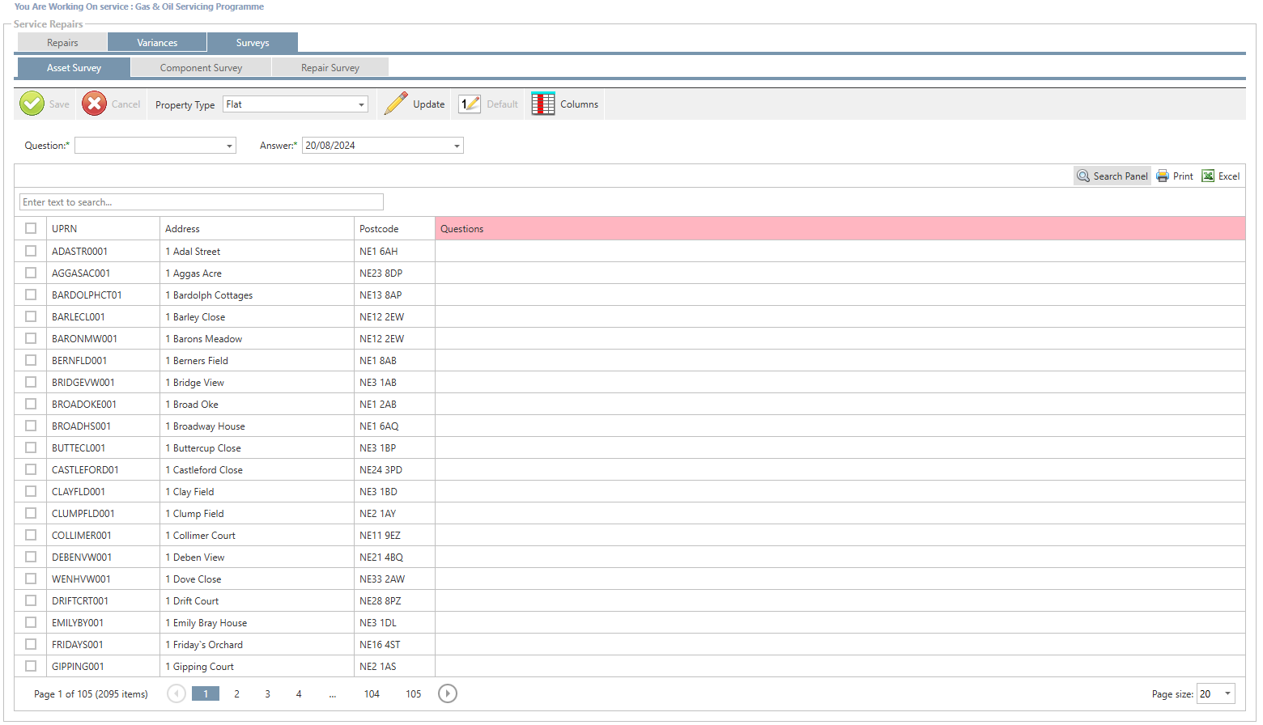Screen dimensions: 1263x725
Task: Open the Answer date dropdown
Action: click(457, 146)
